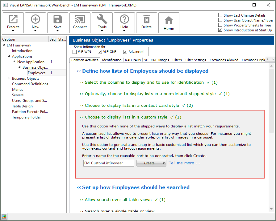Click the Save floppy disk icon

pyautogui.click(x=57, y=19)
